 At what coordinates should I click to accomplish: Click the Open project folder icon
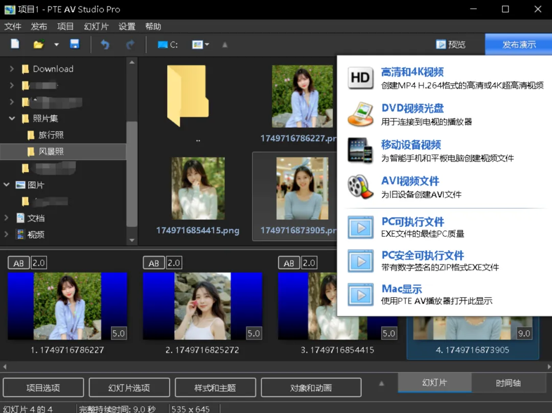pyautogui.click(x=38, y=44)
